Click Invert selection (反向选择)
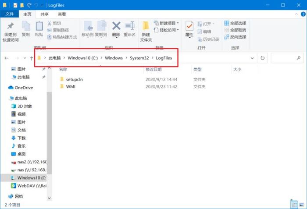The image size is (307, 209). pyautogui.click(x=235, y=37)
